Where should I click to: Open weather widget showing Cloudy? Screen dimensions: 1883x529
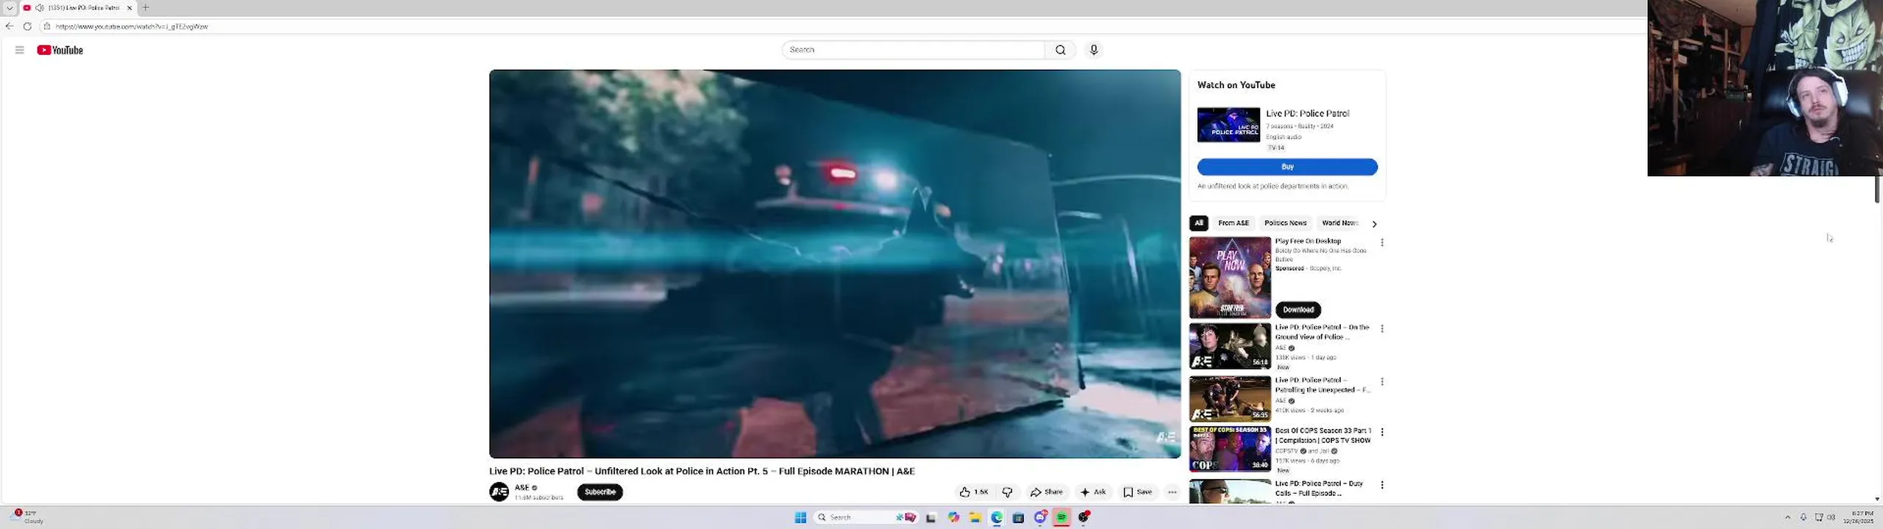point(28,517)
